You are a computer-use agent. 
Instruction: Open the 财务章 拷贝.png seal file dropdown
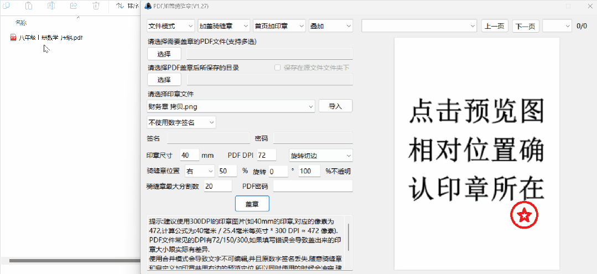point(231,107)
